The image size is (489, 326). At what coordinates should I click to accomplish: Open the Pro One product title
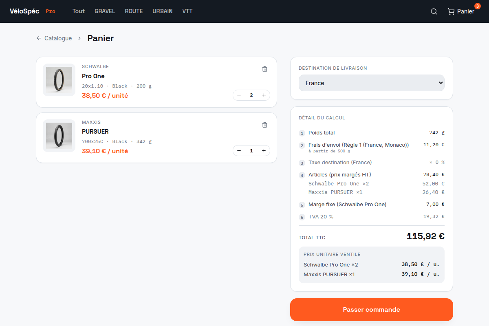click(x=93, y=76)
